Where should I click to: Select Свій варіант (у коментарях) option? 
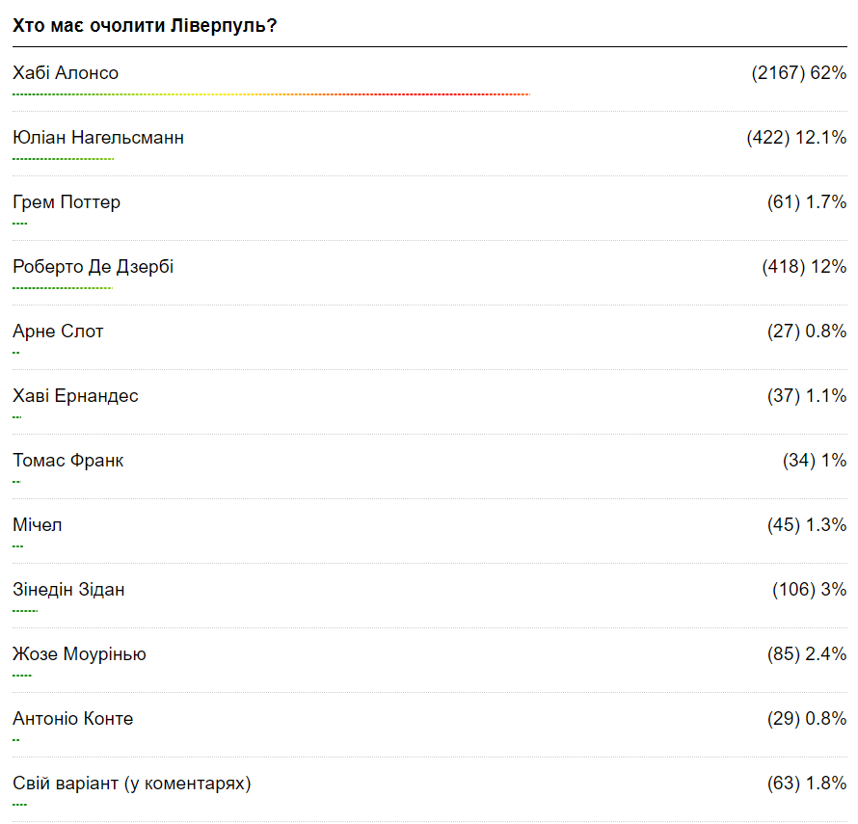tap(132, 784)
